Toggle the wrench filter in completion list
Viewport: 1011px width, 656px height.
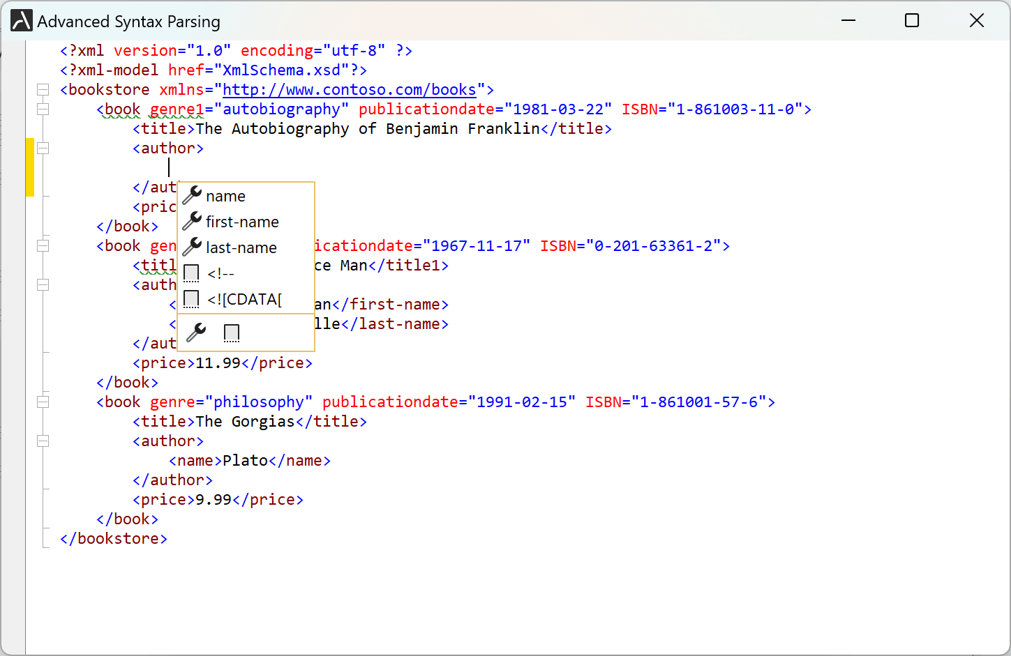(x=197, y=333)
